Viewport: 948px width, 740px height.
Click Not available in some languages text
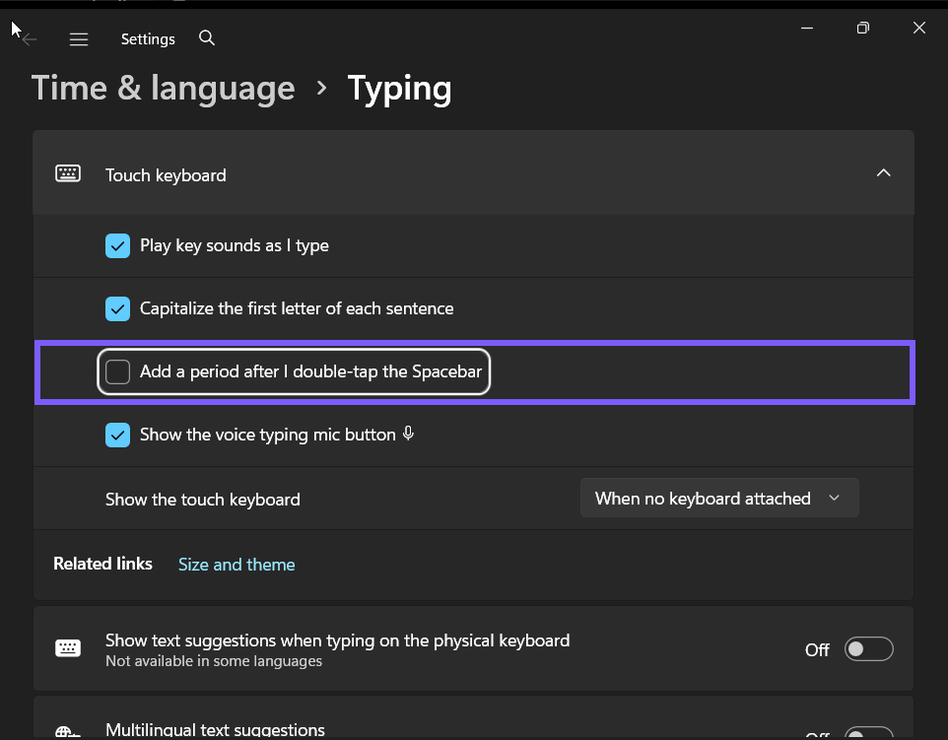pos(214,661)
